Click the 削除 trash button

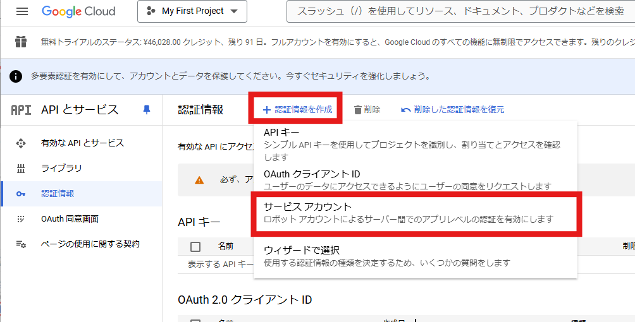[367, 110]
